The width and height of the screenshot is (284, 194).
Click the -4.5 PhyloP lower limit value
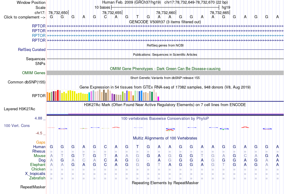point(39,133)
